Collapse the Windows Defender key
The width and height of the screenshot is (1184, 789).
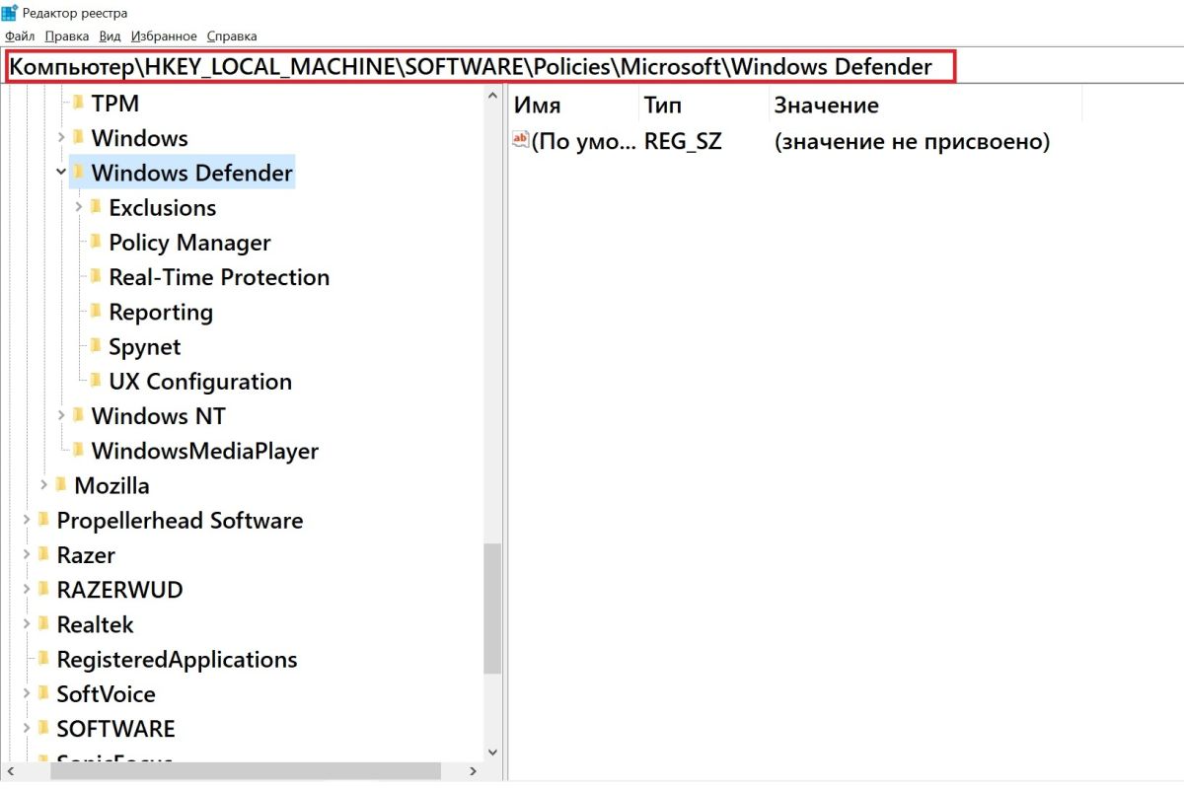pos(61,173)
